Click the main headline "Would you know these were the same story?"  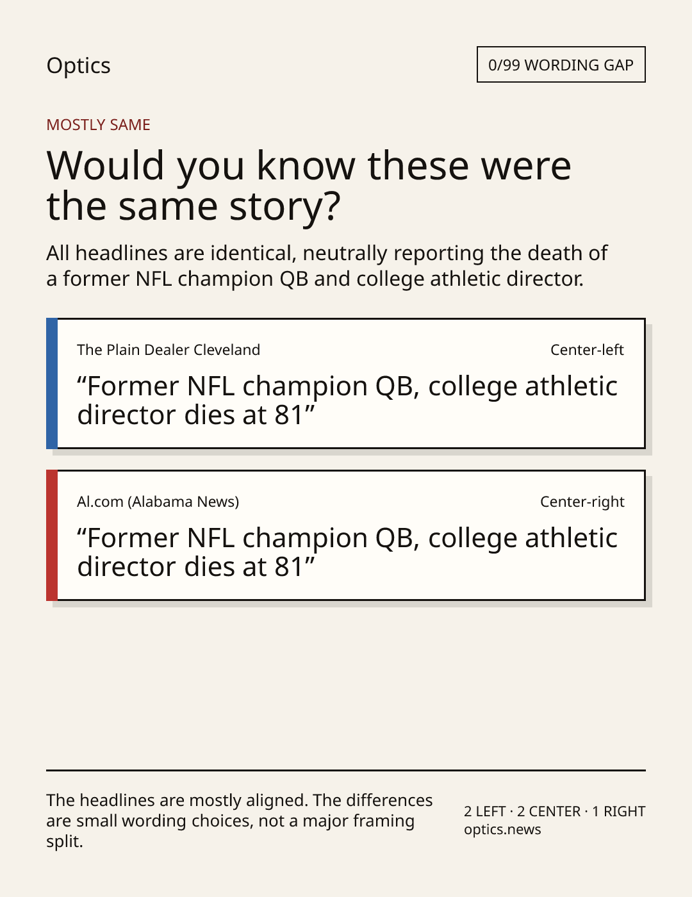tap(309, 185)
